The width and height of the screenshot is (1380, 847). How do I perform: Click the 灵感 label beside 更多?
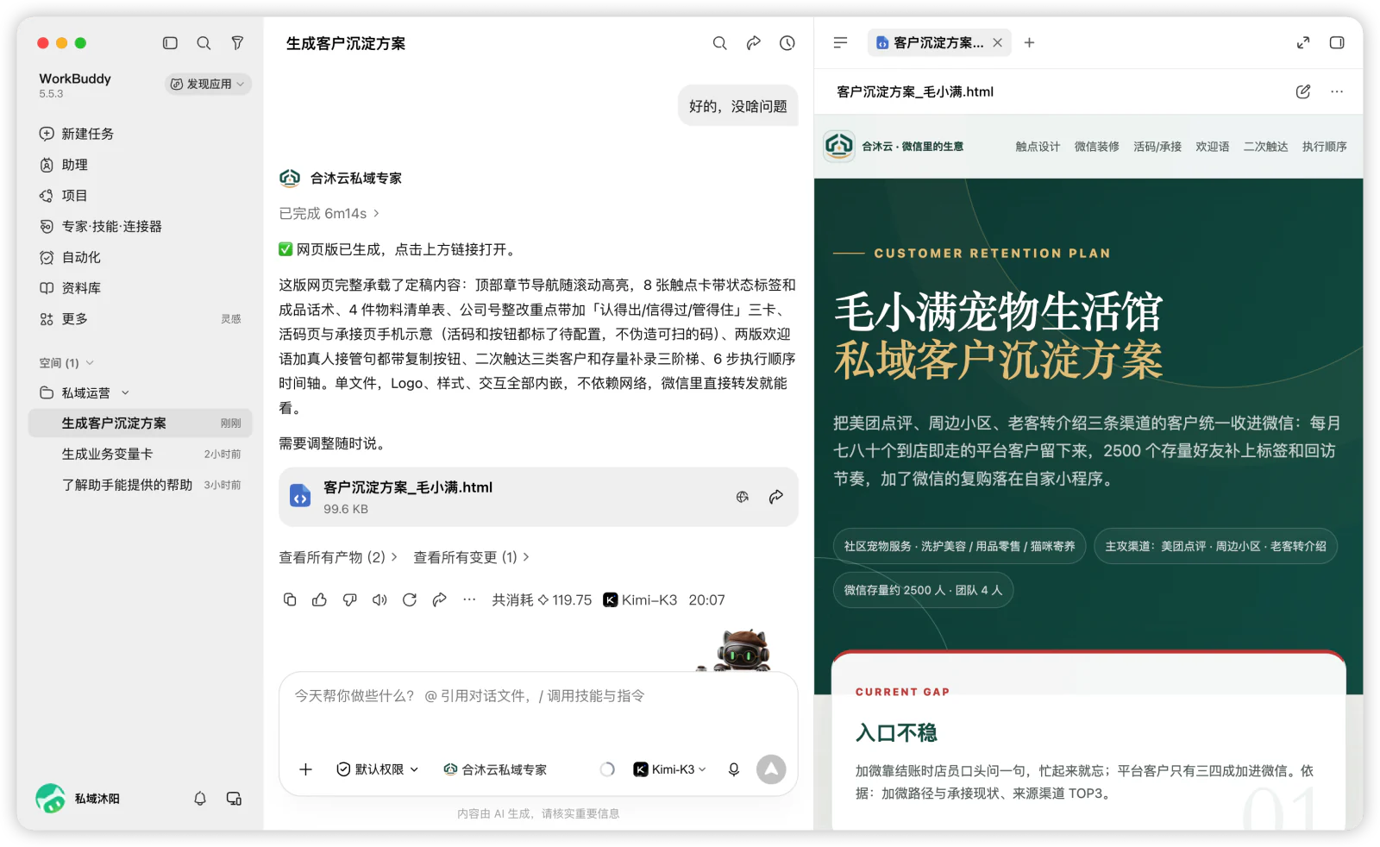(x=231, y=319)
